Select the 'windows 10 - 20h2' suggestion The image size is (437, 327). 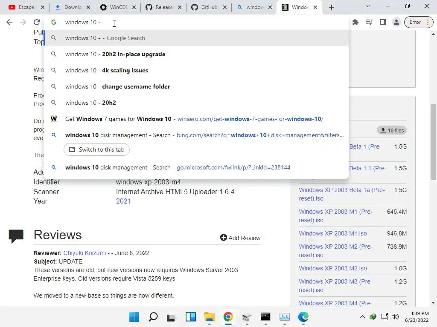point(196,103)
